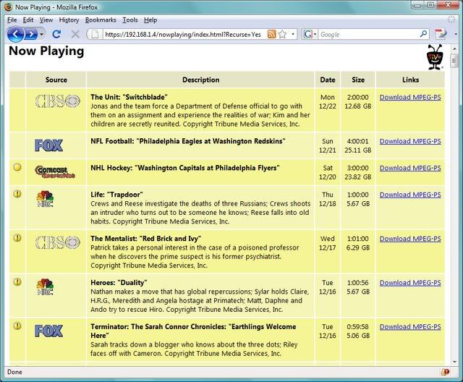
Task: Download MPEG-PS for The Unit Switchblade
Action: click(410, 97)
